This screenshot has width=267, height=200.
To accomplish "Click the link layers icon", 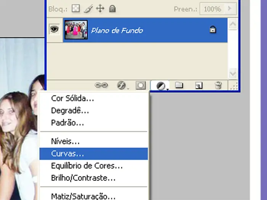I will [x=101, y=86].
